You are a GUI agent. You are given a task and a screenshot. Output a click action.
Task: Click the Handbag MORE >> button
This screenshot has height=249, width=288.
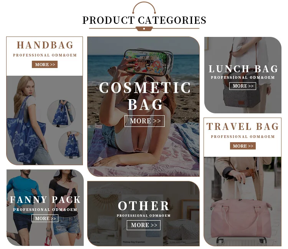[x=45, y=65]
